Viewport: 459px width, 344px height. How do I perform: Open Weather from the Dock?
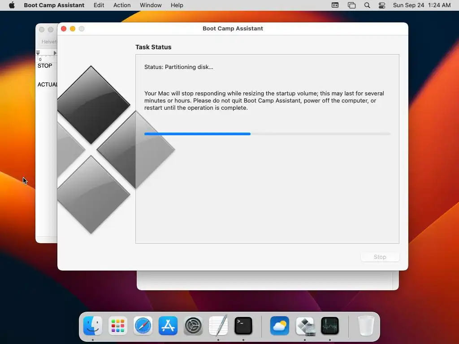coord(280,326)
